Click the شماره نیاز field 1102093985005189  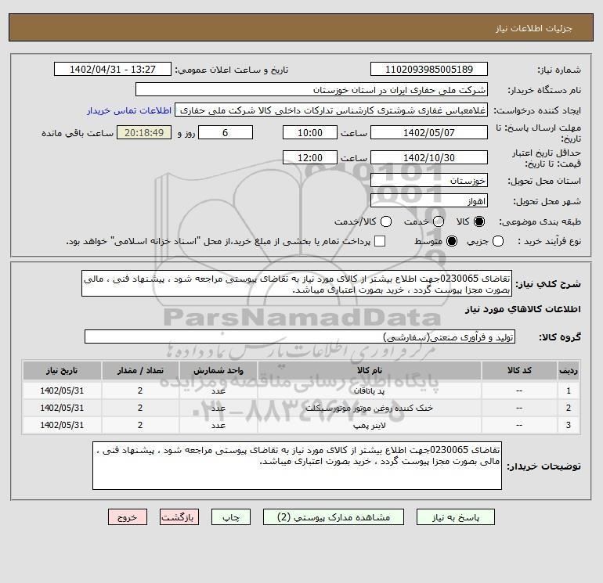coord(429,69)
